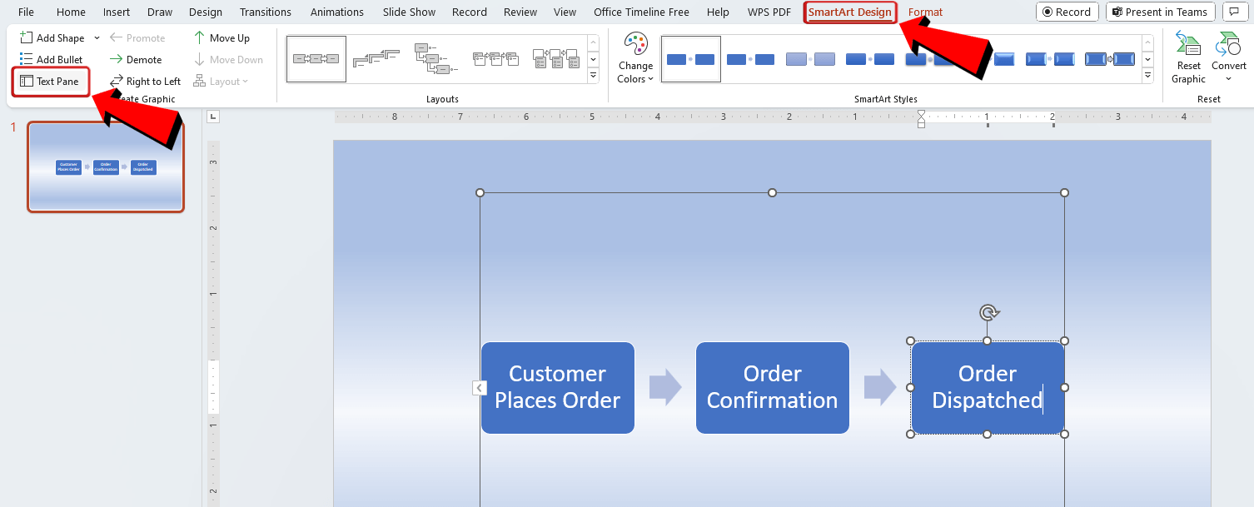Open comments using the chat icon
1254x507 pixels.
(1235, 12)
